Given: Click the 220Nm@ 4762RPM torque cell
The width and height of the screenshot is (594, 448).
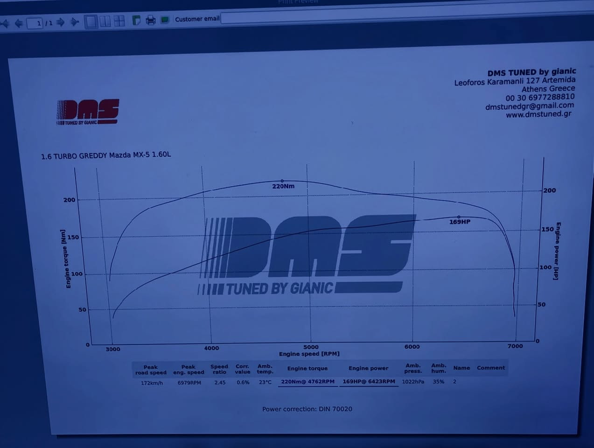Looking at the screenshot, I should point(307,382).
